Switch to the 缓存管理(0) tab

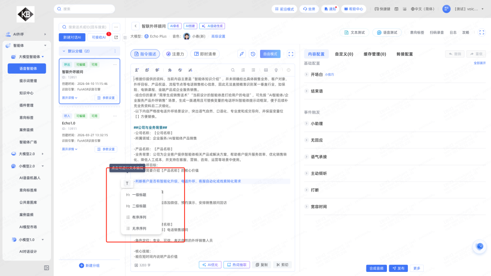[x=375, y=54]
